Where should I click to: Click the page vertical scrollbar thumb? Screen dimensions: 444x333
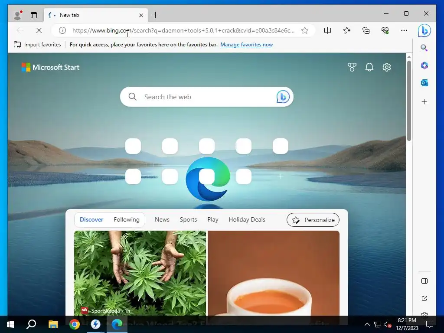[409, 101]
